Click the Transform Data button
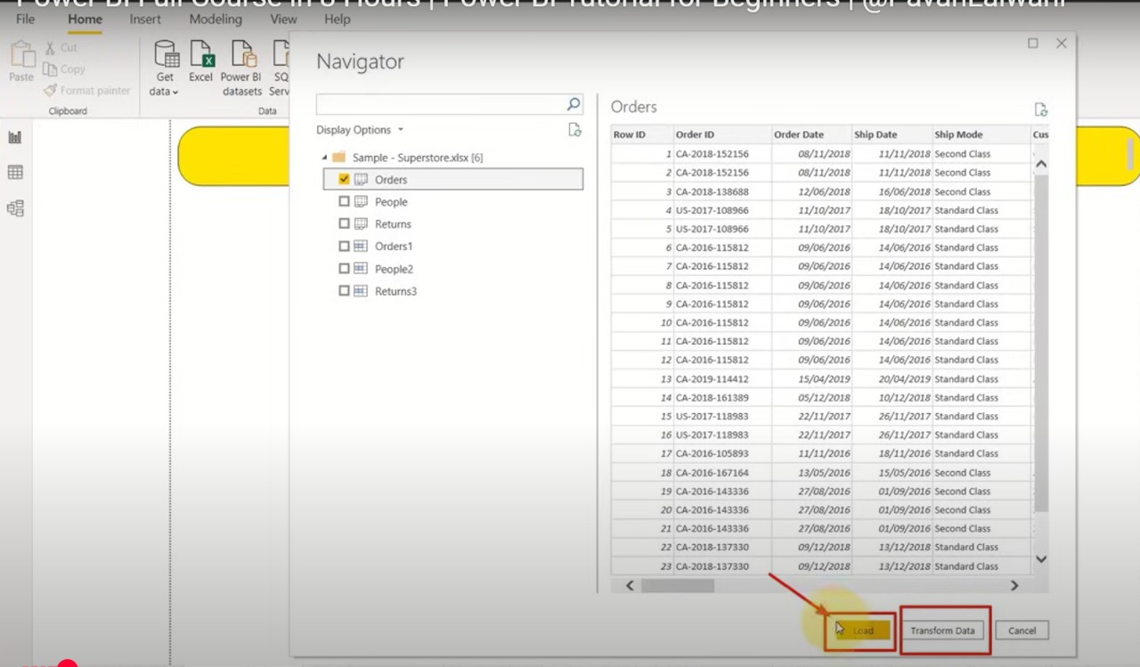Viewport: 1140px width, 667px height. 942,630
